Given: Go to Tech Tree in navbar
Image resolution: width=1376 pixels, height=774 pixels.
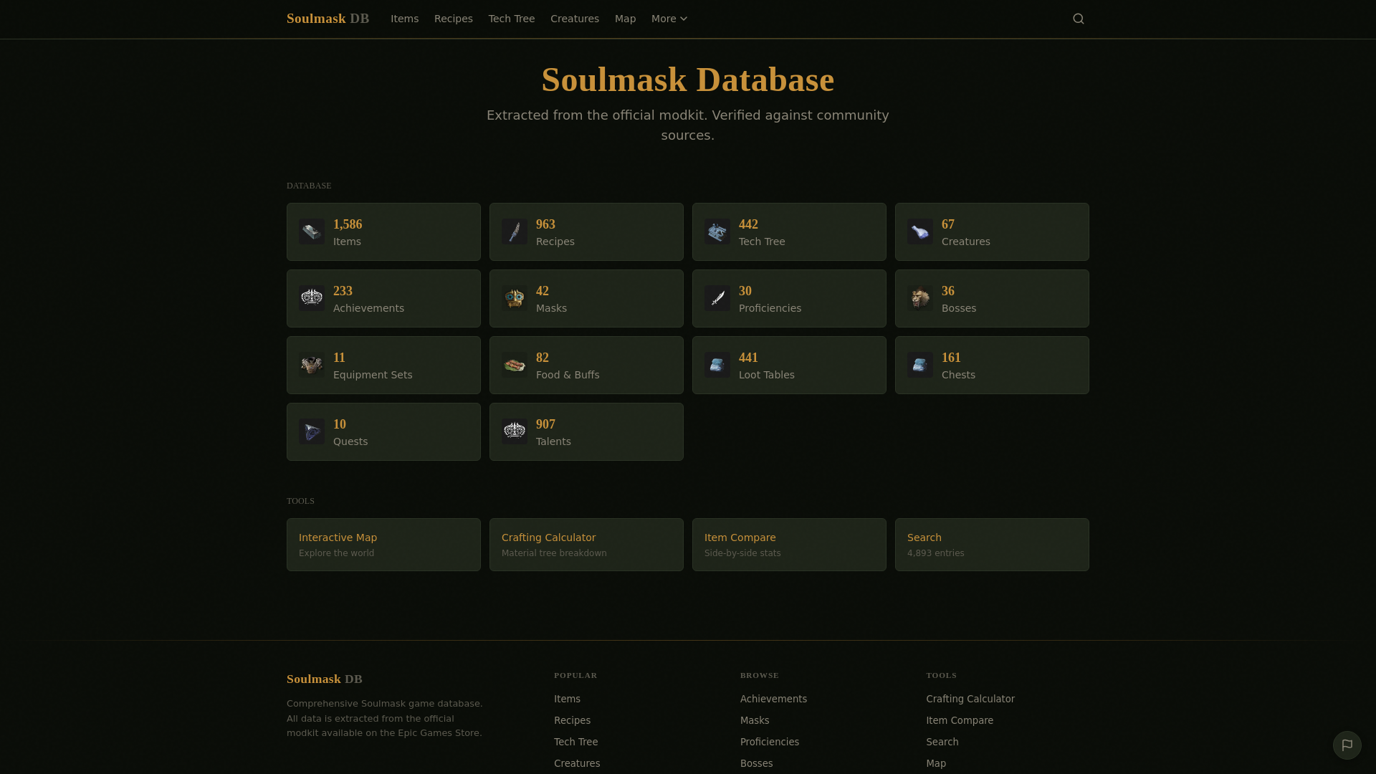Looking at the screenshot, I should 512,19.
